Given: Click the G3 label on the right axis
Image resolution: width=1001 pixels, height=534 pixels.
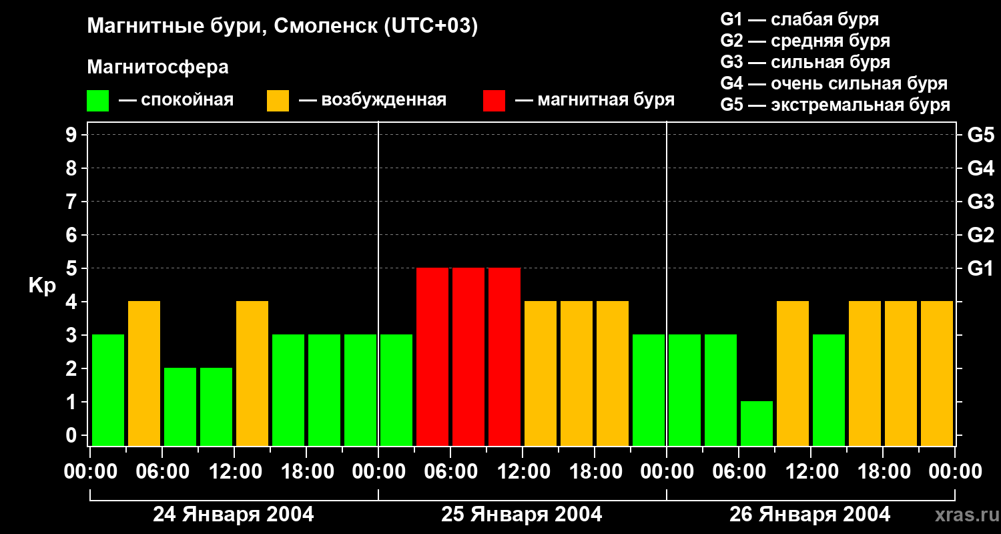Looking at the screenshot, I should 980,202.
